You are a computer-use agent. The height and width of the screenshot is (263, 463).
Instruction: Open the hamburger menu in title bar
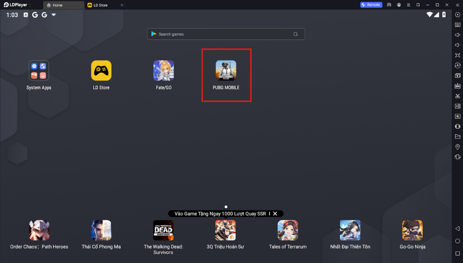coord(408,5)
